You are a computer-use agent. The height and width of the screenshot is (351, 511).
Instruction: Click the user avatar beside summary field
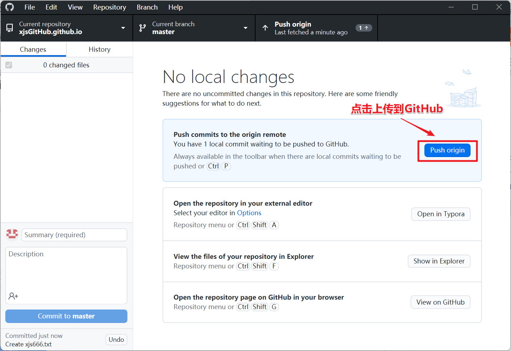tap(12, 234)
